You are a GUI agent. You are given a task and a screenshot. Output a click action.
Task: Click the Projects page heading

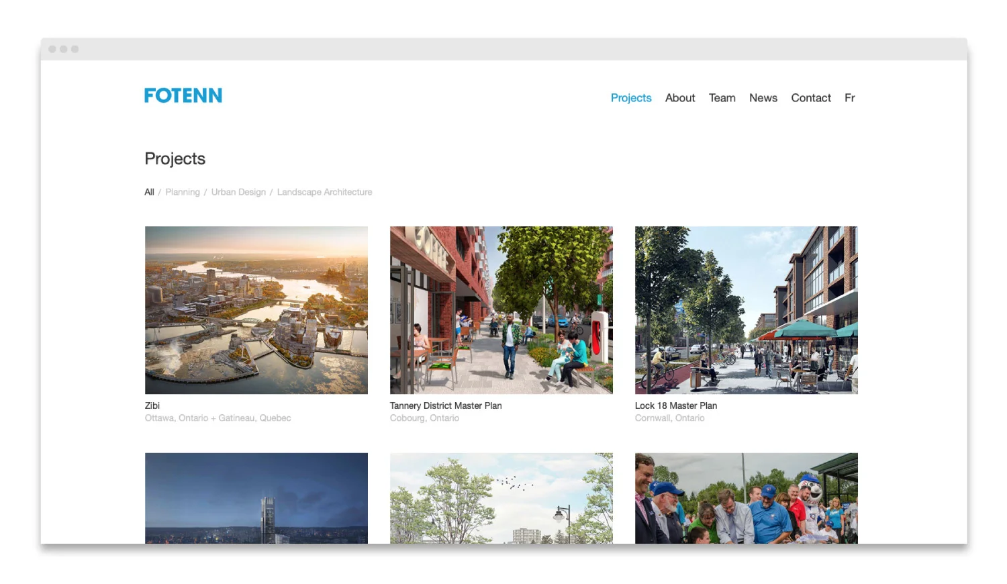point(175,159)
